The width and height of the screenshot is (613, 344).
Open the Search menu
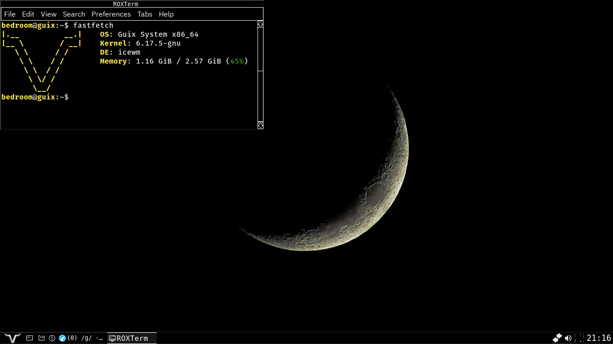tap(74, 14)
